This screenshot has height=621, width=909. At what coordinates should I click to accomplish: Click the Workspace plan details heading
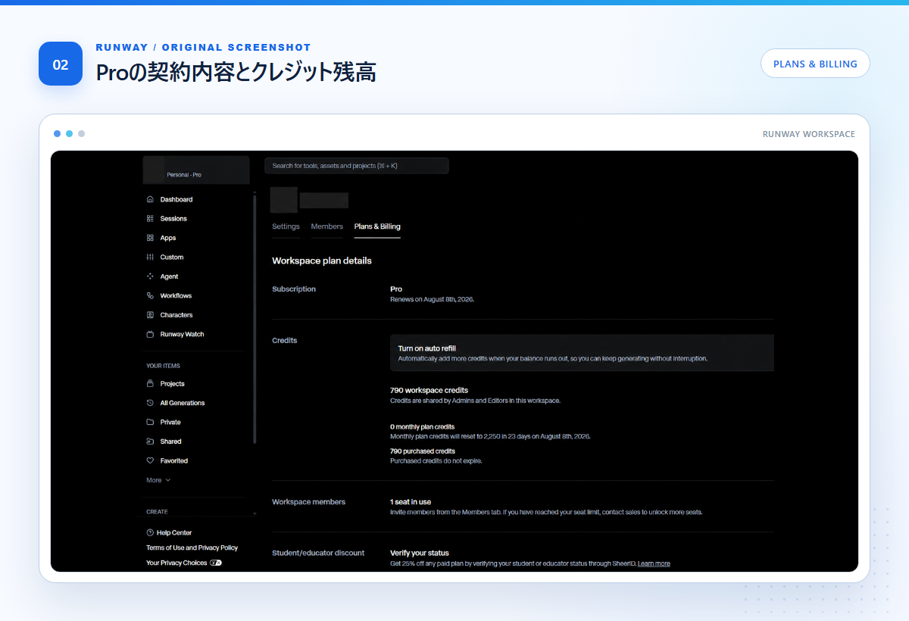[x=322, y=261]
